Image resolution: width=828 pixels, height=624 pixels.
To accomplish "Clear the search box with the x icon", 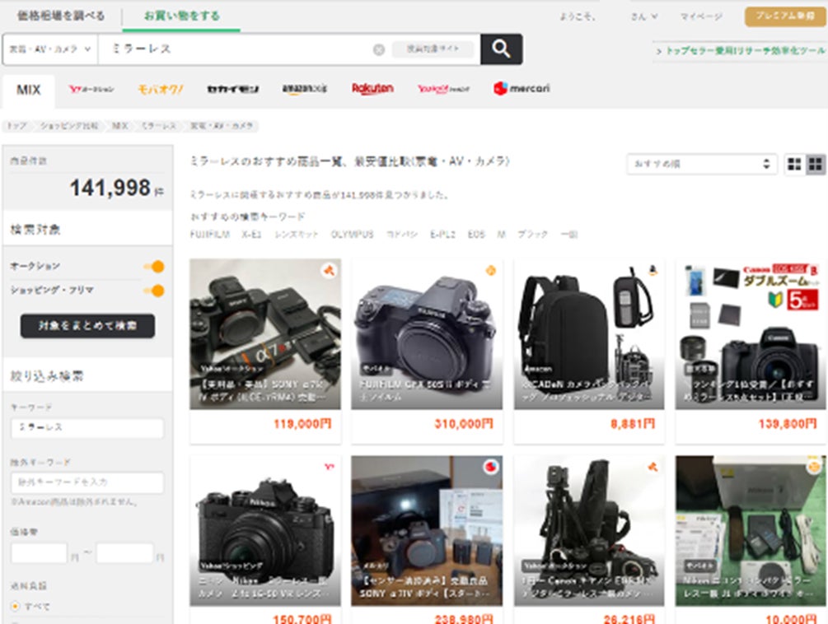I will pos(379,49).
